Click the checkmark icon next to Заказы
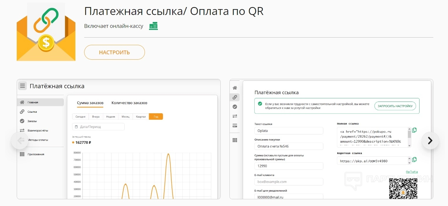 click(x=22, y=121)
